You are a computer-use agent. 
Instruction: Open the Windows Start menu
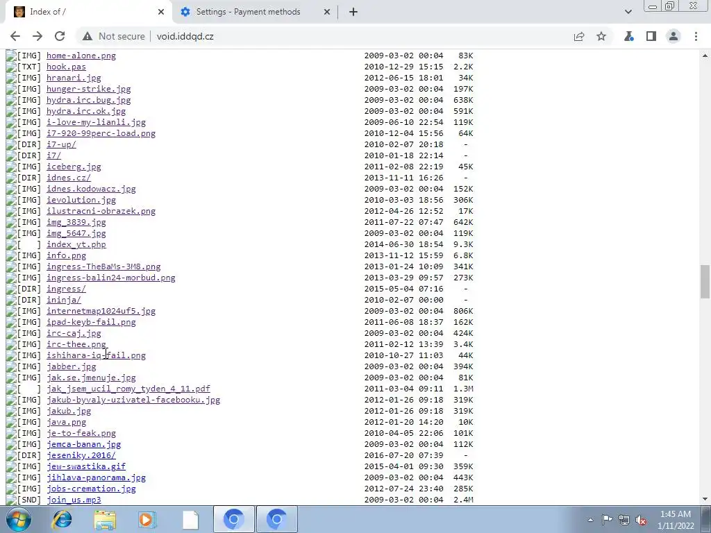click(19, 519)
